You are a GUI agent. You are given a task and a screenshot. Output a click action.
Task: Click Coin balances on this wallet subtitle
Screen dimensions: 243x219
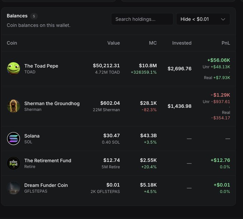(x=39, y=25)
